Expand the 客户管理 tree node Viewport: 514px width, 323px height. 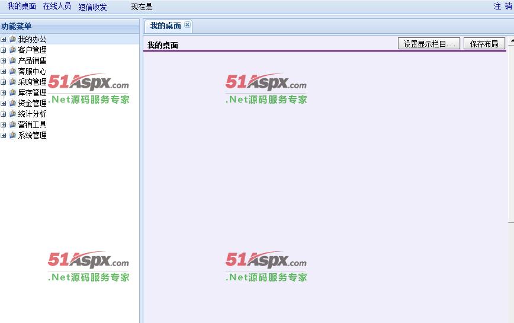click(4, 50)
